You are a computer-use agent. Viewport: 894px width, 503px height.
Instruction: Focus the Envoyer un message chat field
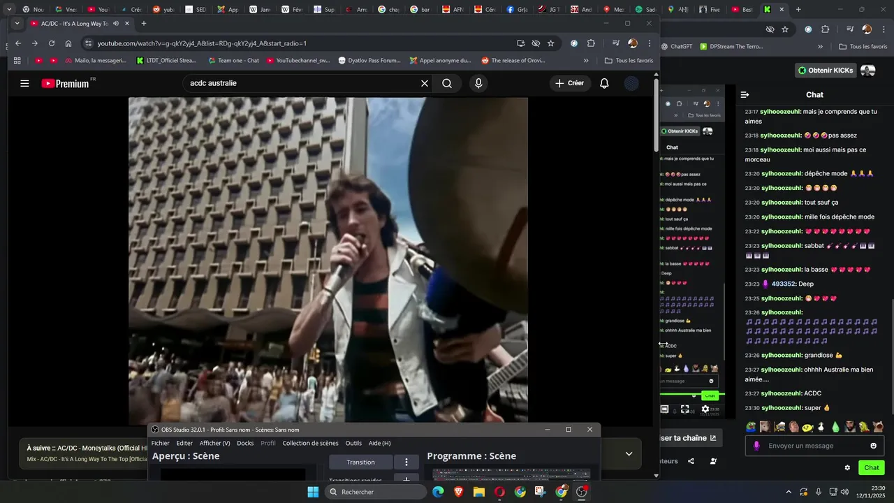pyautogui.click(x=814, y=446)
